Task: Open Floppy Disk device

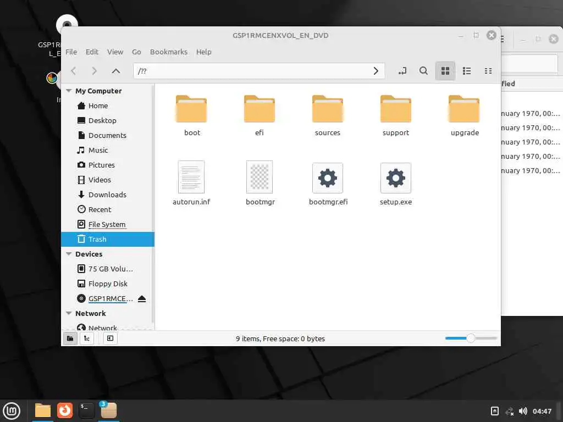Action: coord(108,284)
